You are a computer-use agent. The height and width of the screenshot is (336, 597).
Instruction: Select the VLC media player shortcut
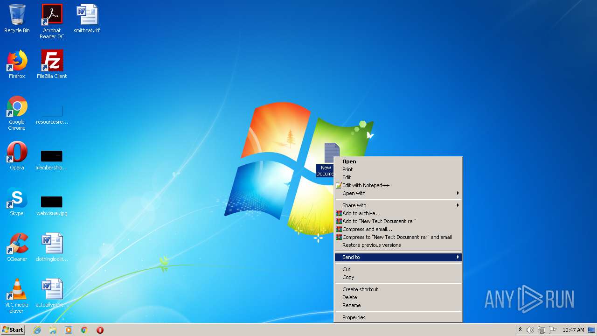coord(17,296)
